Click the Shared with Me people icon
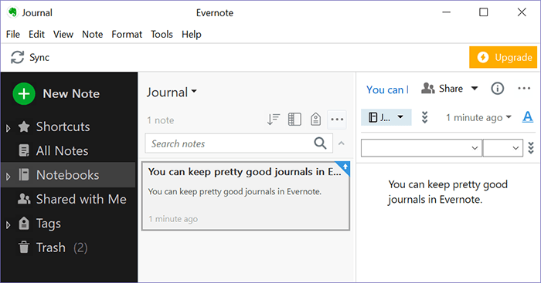Viewport: 541px width, 283px height. click(24, 199)
